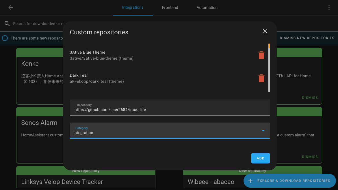Close the Custom repositories dialog
338x190 pixels.
point(265,31)
